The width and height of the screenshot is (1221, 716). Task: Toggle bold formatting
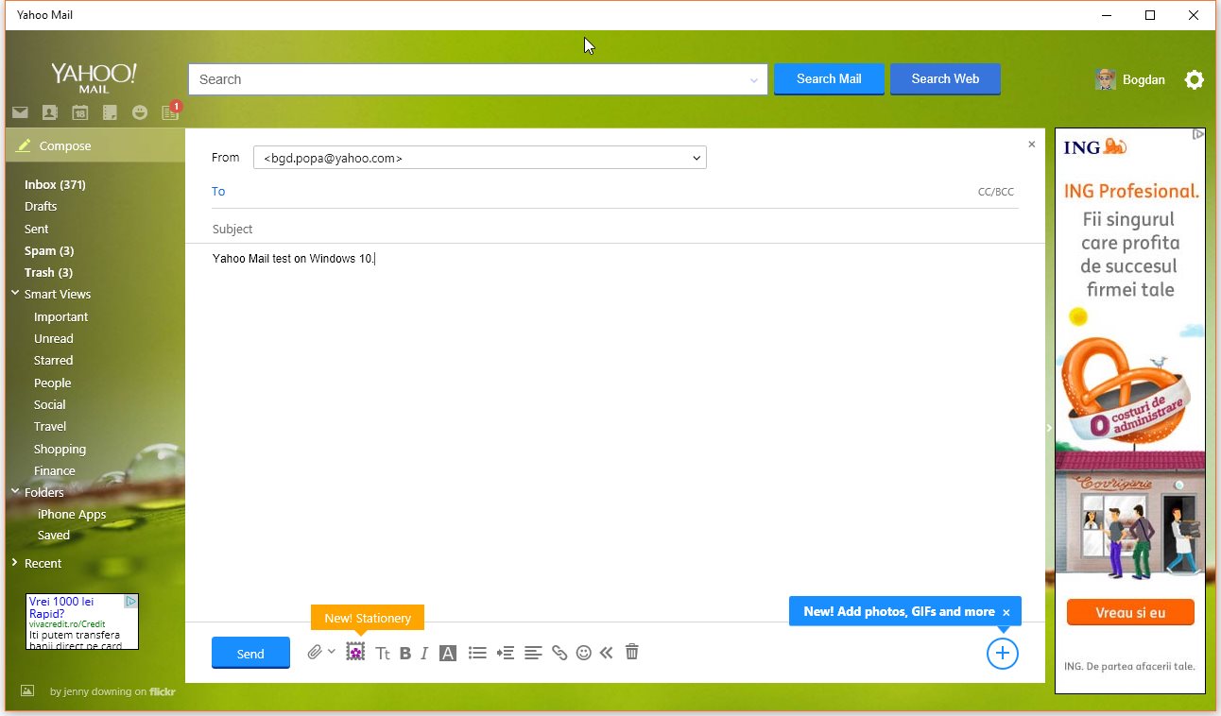tap(405, 653)
